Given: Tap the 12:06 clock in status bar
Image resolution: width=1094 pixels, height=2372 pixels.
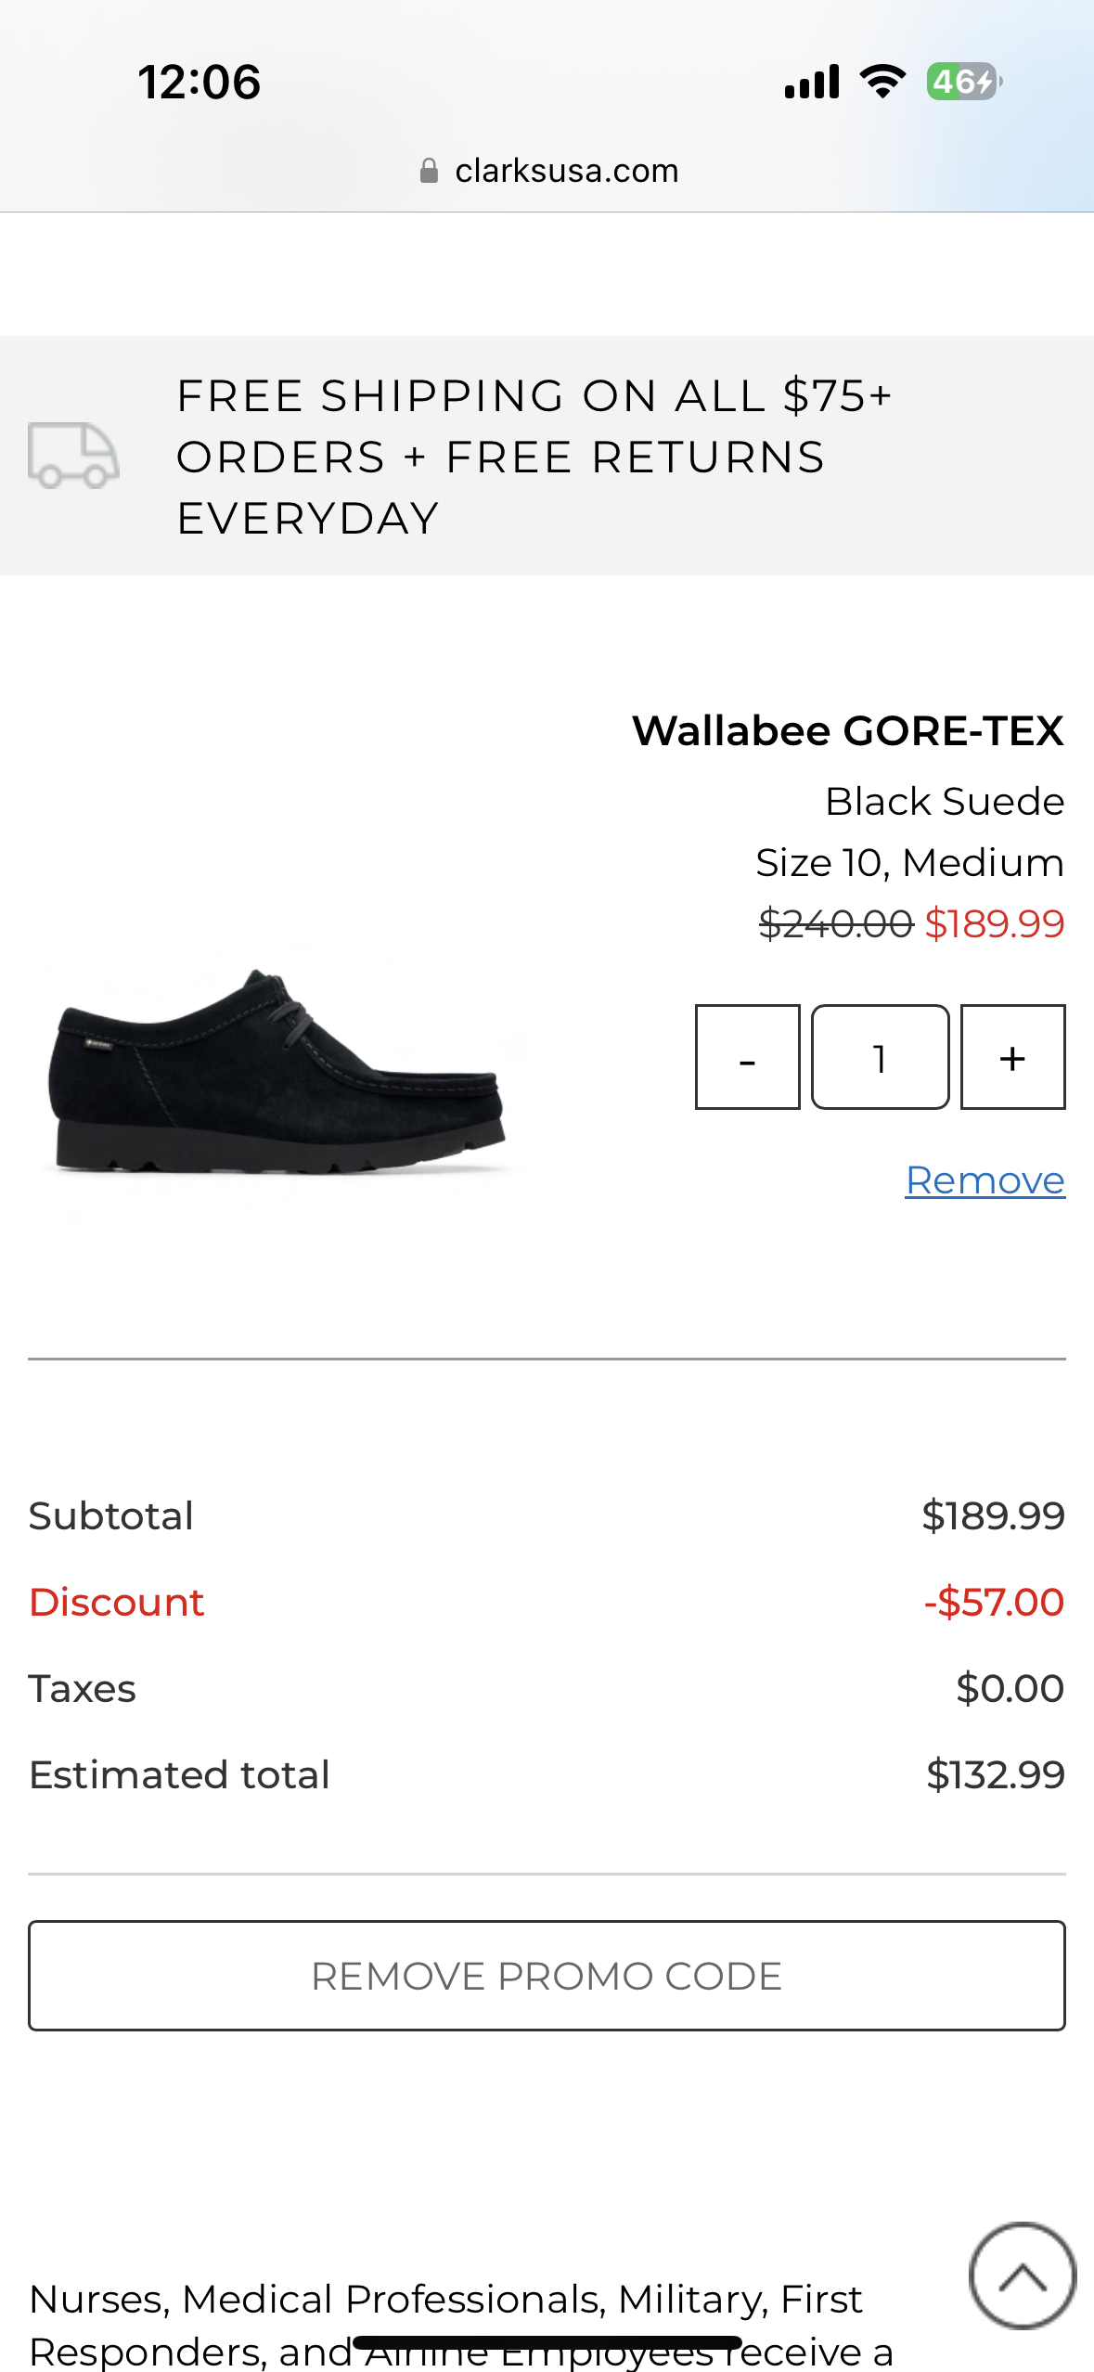Looking at the screenshot, I should (x=199, y=82).
